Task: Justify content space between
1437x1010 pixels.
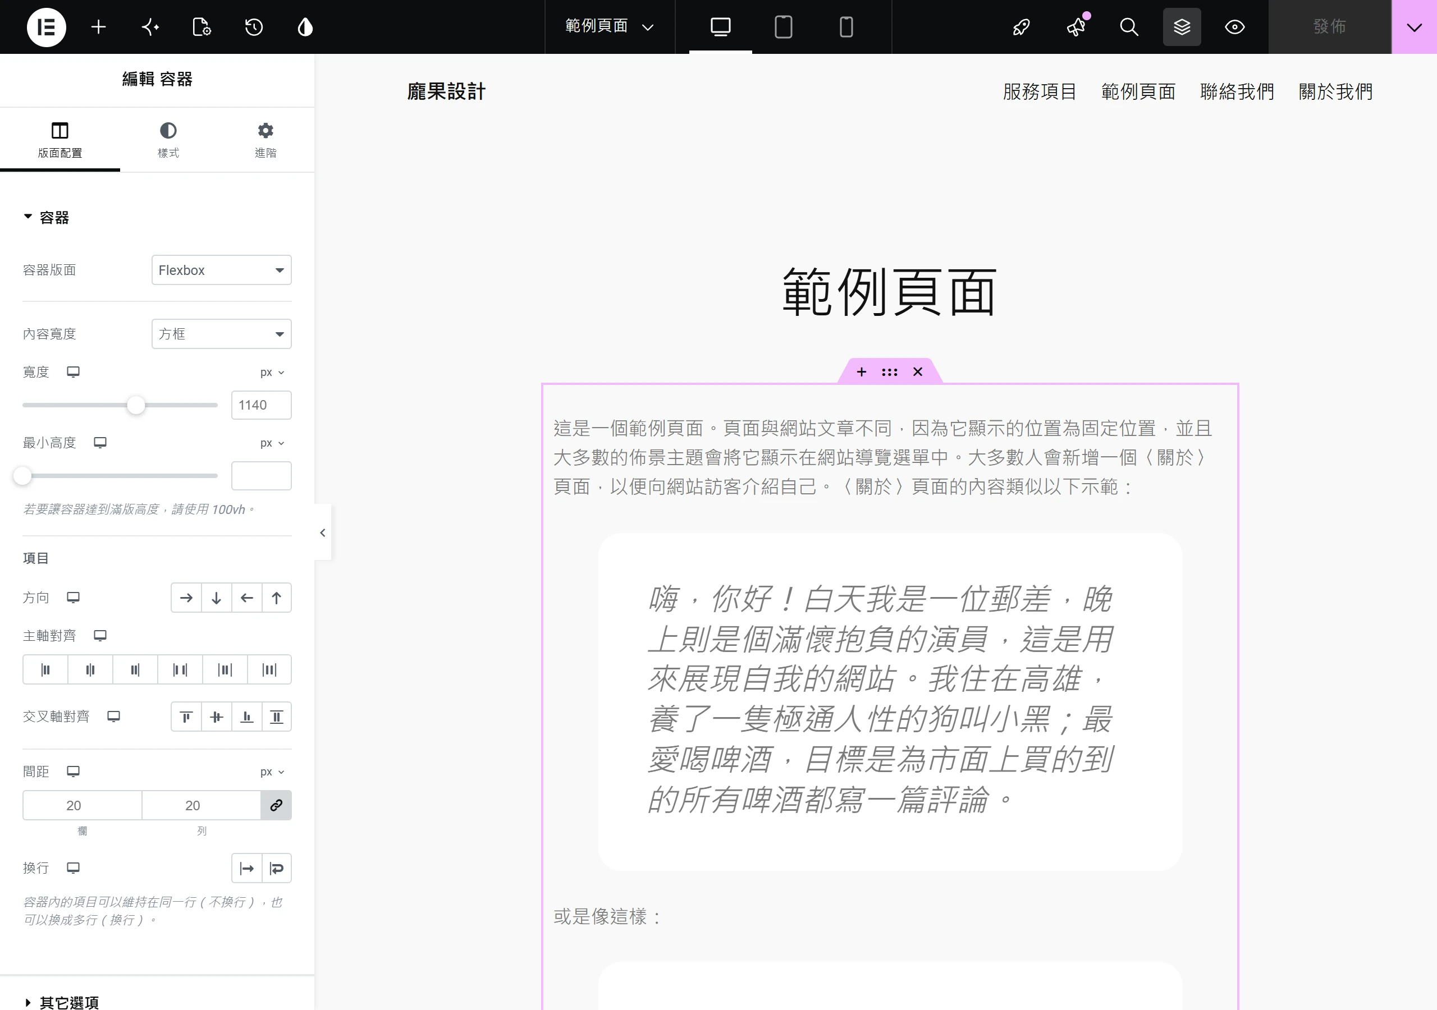Action: (180, 669)
